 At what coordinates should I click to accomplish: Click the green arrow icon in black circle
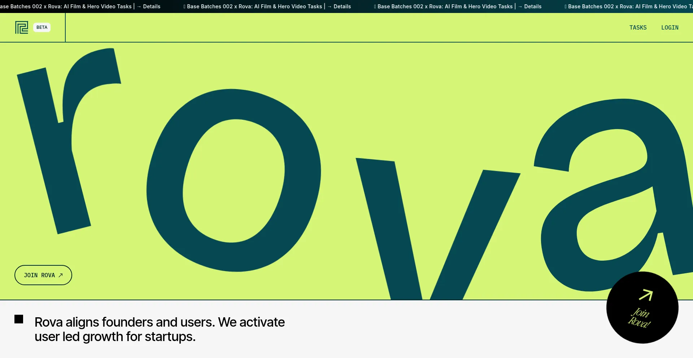(646, 295)
